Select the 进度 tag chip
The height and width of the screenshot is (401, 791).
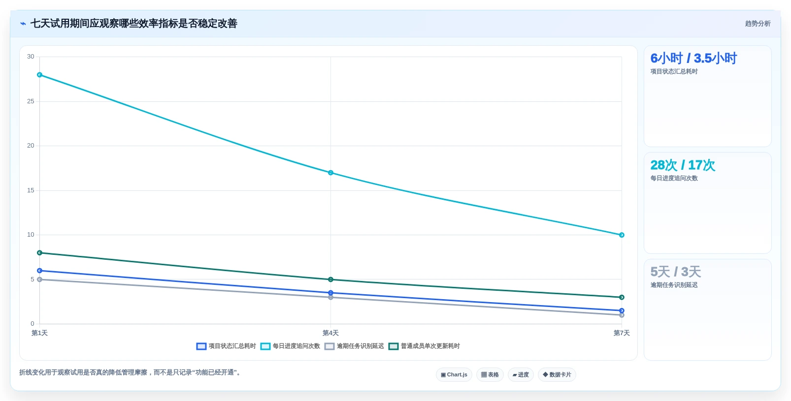pos(521,375)
